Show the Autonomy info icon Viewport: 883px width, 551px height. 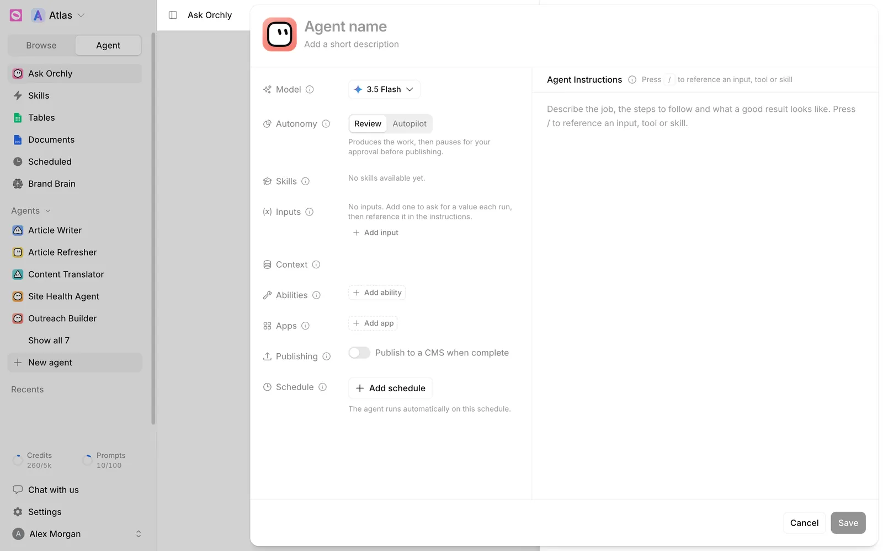pos(326,124)
